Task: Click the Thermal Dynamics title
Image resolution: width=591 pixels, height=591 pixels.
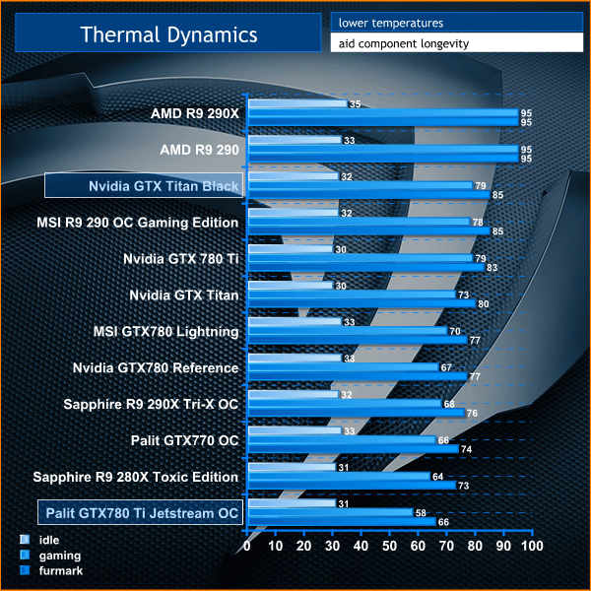Action: (168, 34)
